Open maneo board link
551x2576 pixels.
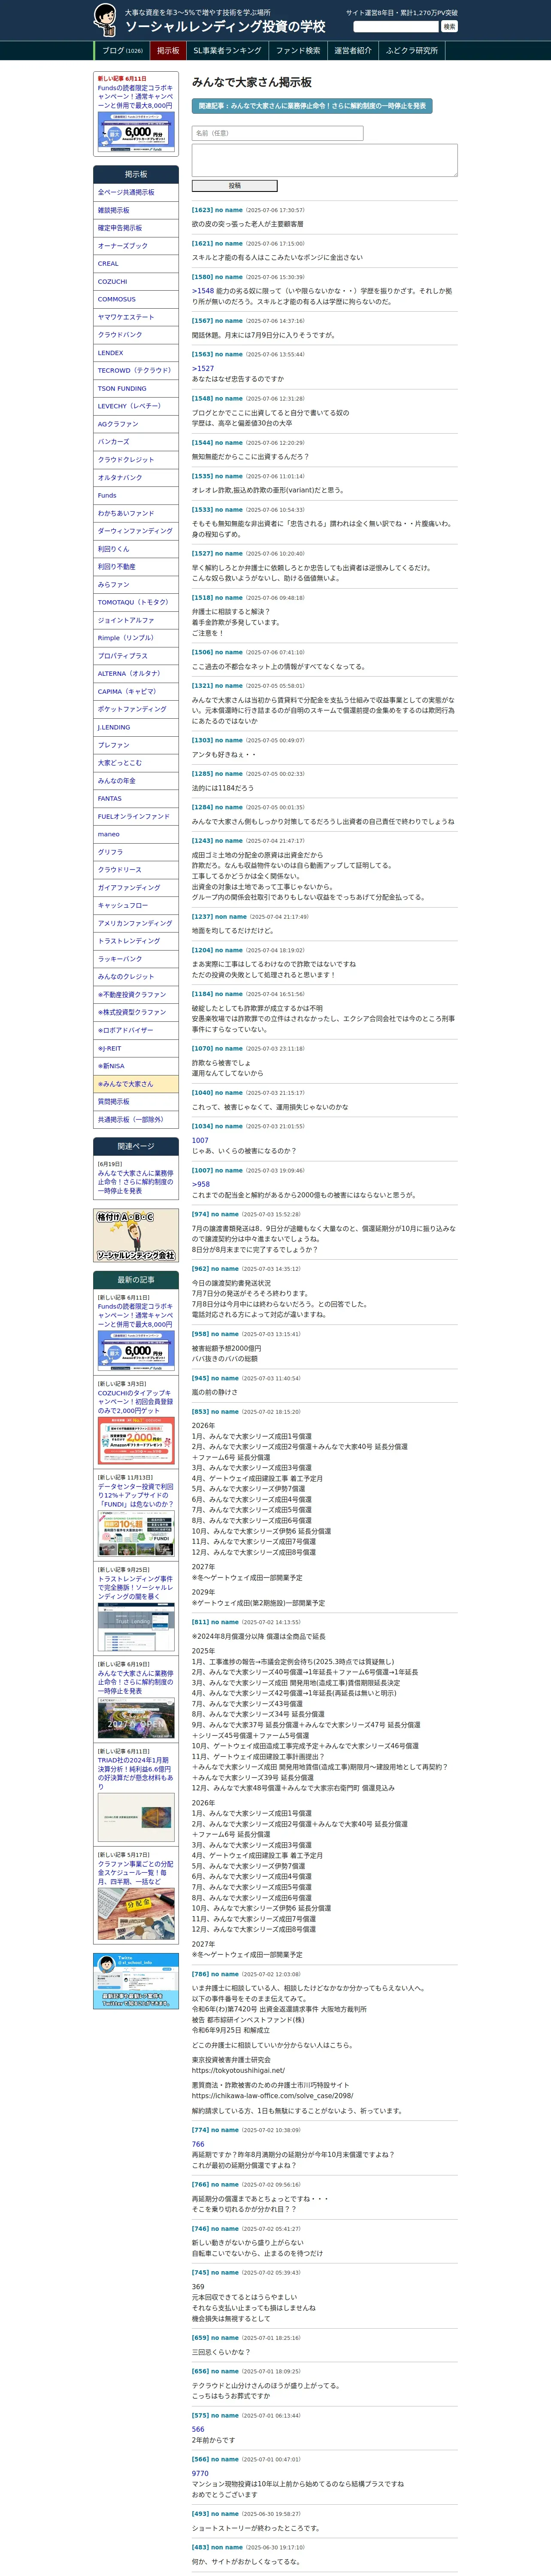coord(136,834)
